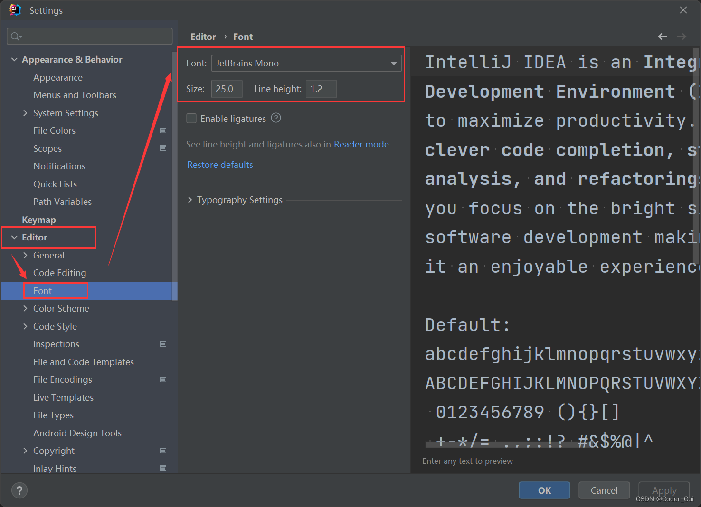Screen dimensions: 701x507
Task: Select Inlay Hints item
Action: click(x=55, y=469)
